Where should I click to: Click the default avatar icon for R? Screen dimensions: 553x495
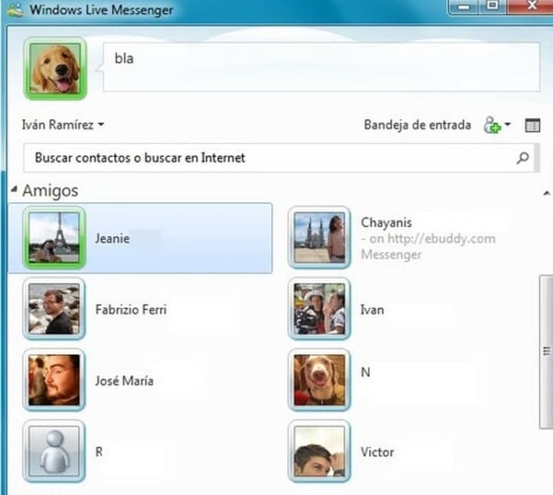(54, 450)
